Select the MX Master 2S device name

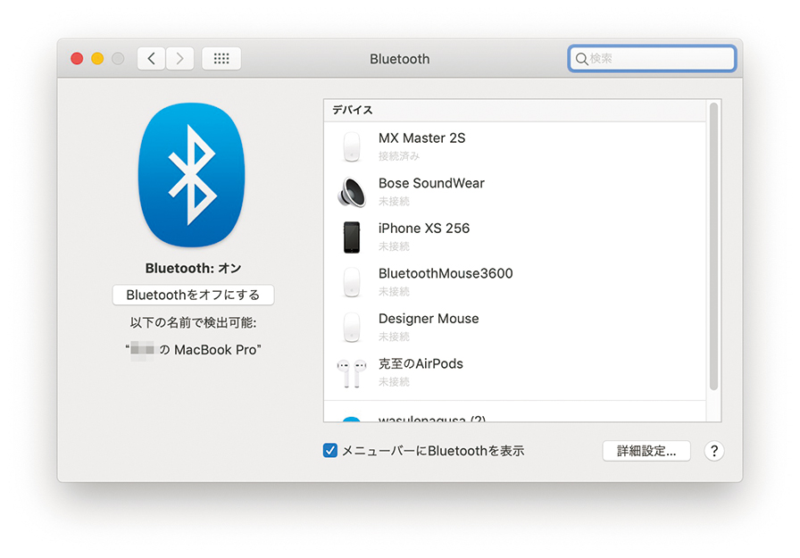click(x=421, y=138)
